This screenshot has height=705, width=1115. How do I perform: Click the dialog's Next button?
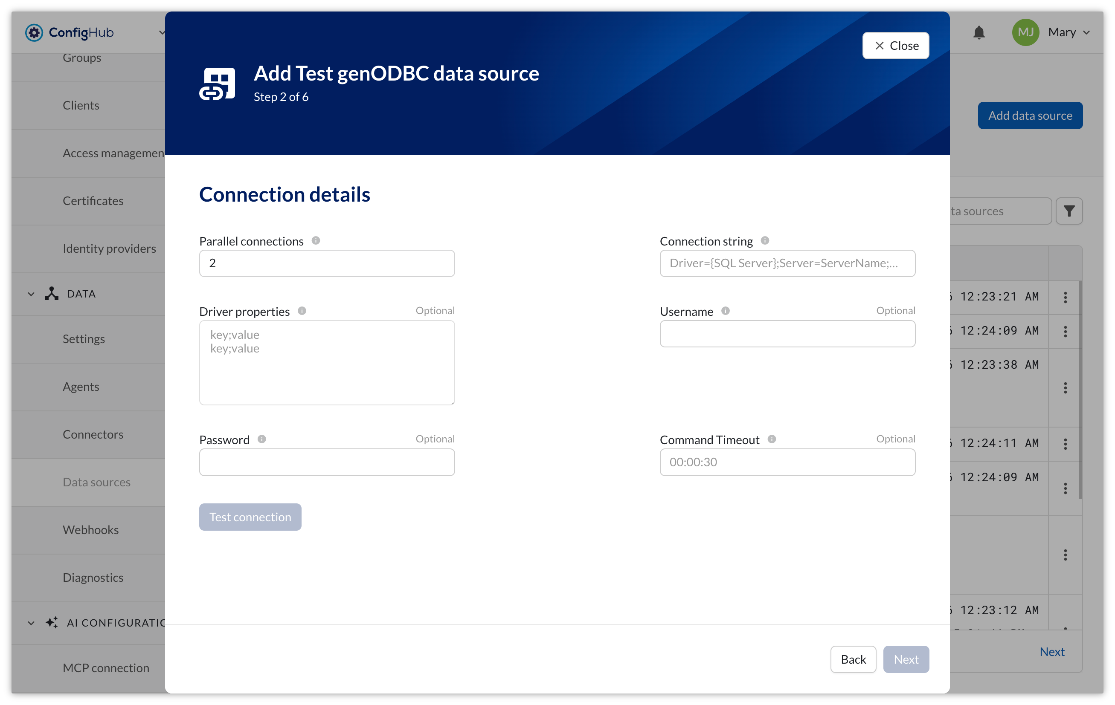pyautogui.click(x=906, y=659)
